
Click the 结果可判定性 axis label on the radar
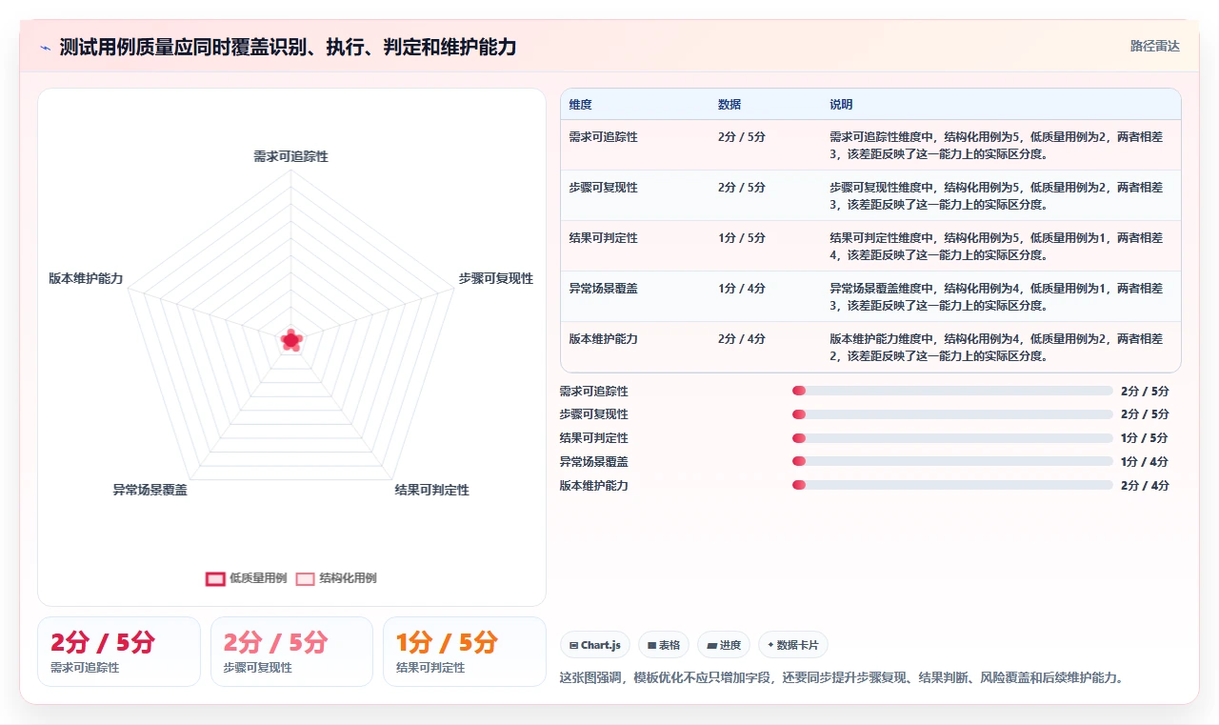coord(432,490)
